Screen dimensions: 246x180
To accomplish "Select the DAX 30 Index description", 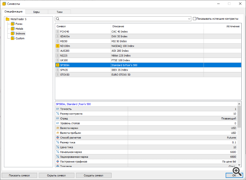I will coord(119,36).
